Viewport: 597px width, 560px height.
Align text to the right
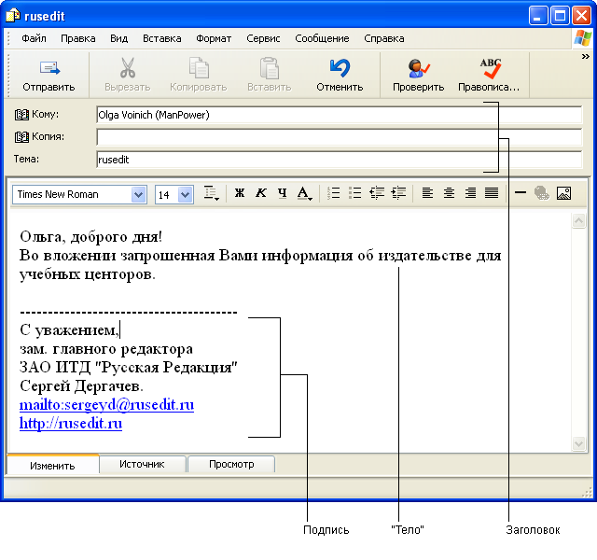470,193
